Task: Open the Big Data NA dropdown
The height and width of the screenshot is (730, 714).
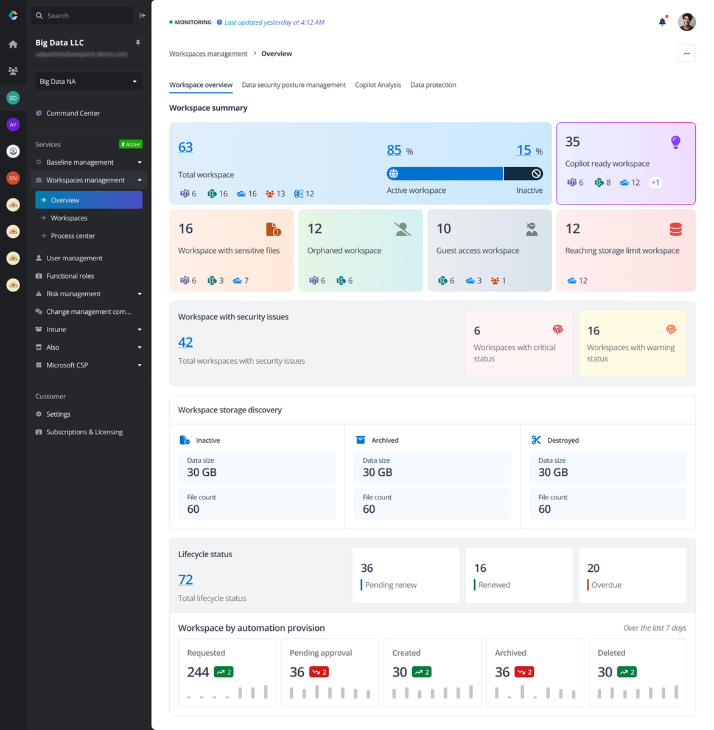Action: click(x=89, y=82)
